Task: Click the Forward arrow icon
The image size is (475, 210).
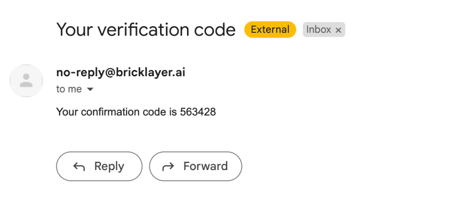Action: 168,167
